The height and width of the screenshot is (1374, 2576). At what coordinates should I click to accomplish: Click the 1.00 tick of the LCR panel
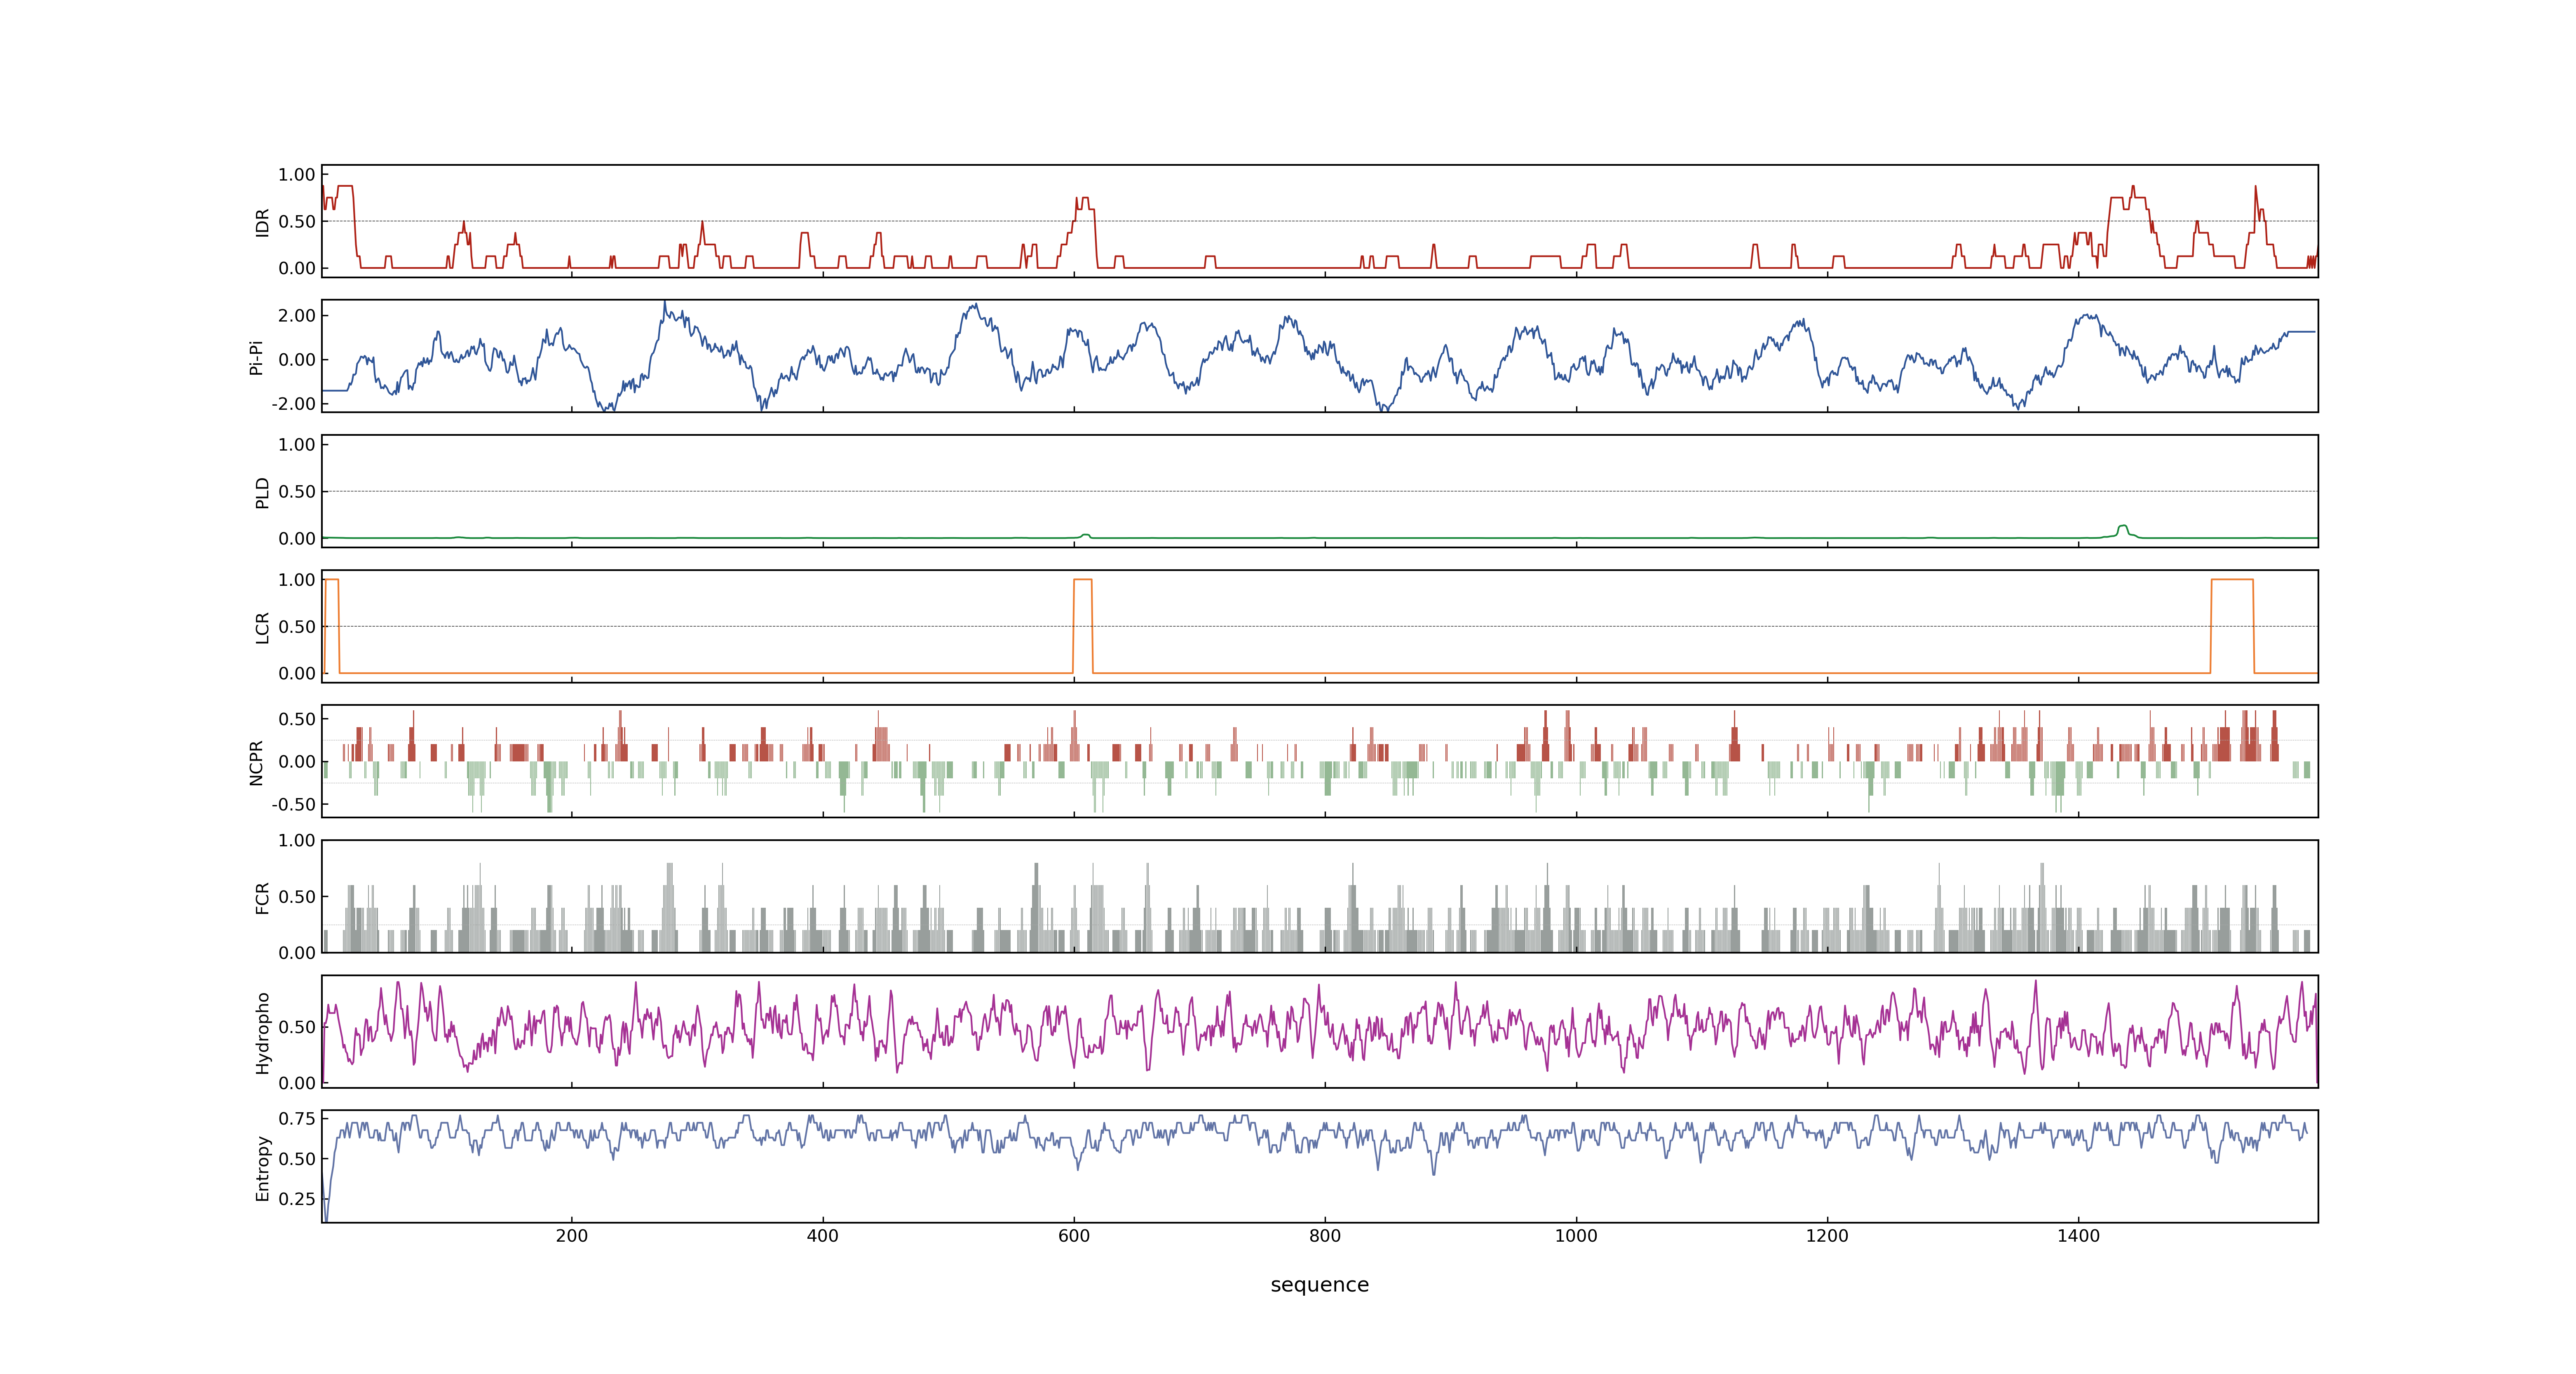(297, 580)
